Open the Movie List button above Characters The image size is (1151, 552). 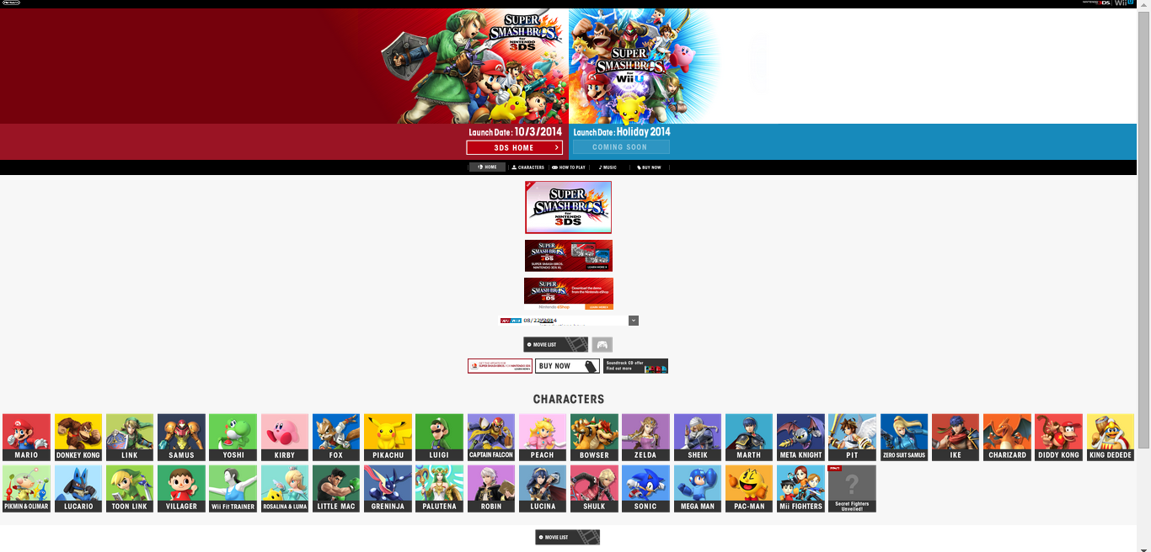[555, 344]
